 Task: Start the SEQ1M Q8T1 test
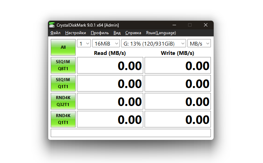pyautogui.click(x=63, y=65)
